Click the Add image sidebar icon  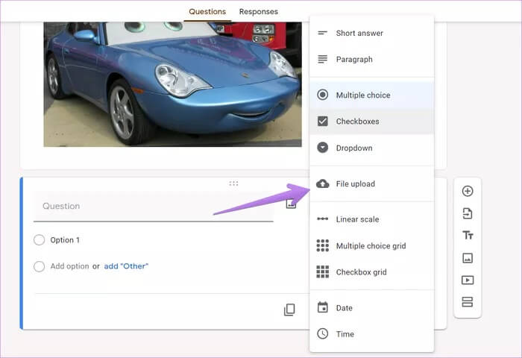[x=468, y=258]
